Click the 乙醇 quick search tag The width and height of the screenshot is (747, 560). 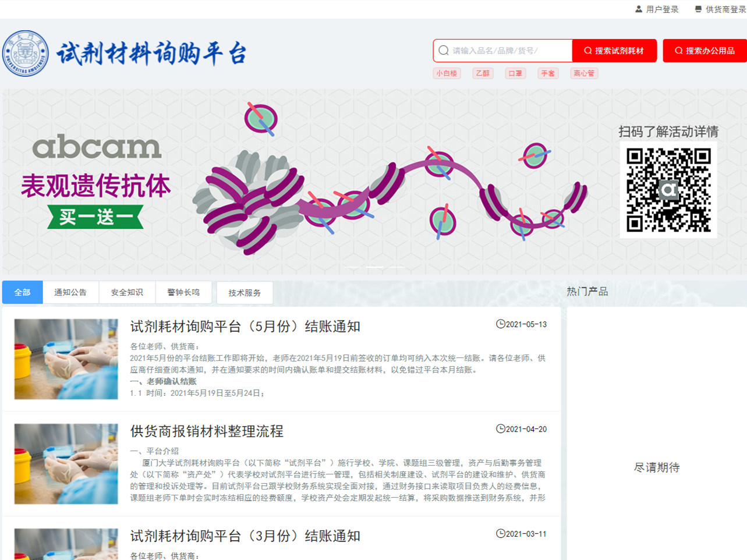pos(483,73)
